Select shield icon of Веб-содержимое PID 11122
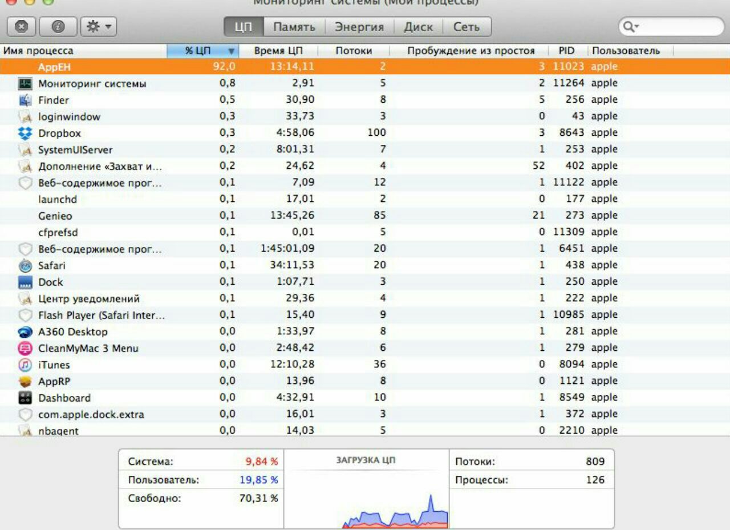Viewport: 730px width, 530px height. click(x=25, y=183)
